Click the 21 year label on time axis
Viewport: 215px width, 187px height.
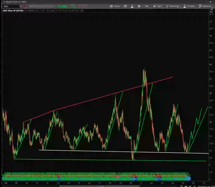141,183
